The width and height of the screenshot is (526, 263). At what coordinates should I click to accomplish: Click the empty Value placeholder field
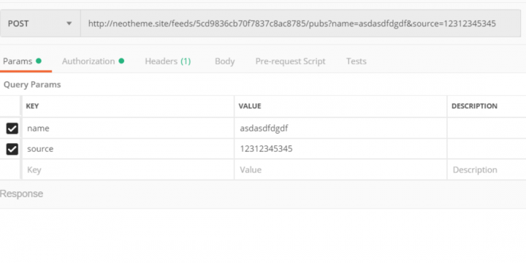click(340, 169)
